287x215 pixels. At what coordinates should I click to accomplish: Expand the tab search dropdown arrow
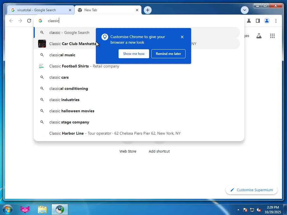coord(244,10)
